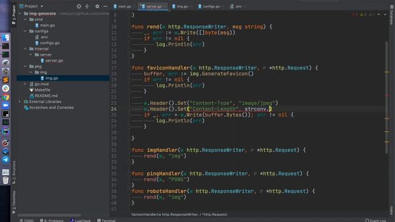Screen dimensions: 395x222
Task: Select main.go in project tree
Action: (x=47, y=25)
